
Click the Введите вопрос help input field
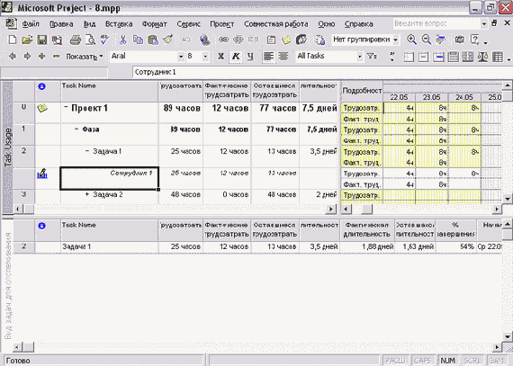[x=436, y=23]
